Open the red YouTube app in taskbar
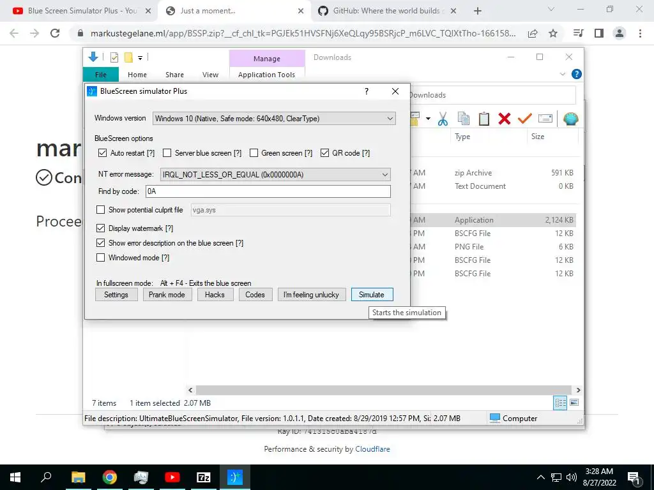654x490 pixels. click(172, 477)
